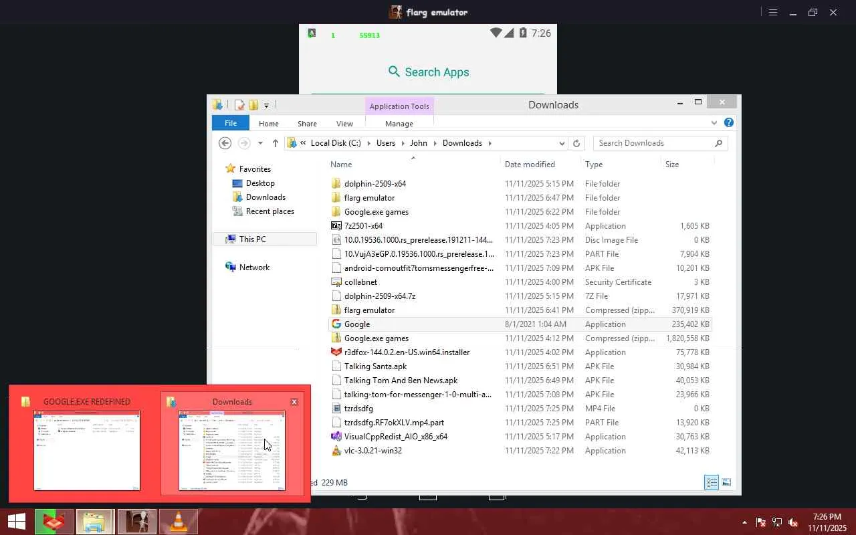856x535 pixels.
Task: Open the Windows Start button
Action: pyautogui.click(x=17, y=522)
